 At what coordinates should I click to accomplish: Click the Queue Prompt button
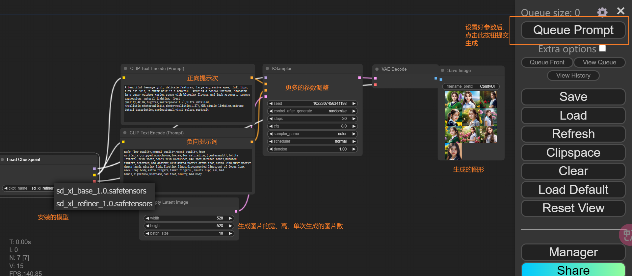pos(573,30)
